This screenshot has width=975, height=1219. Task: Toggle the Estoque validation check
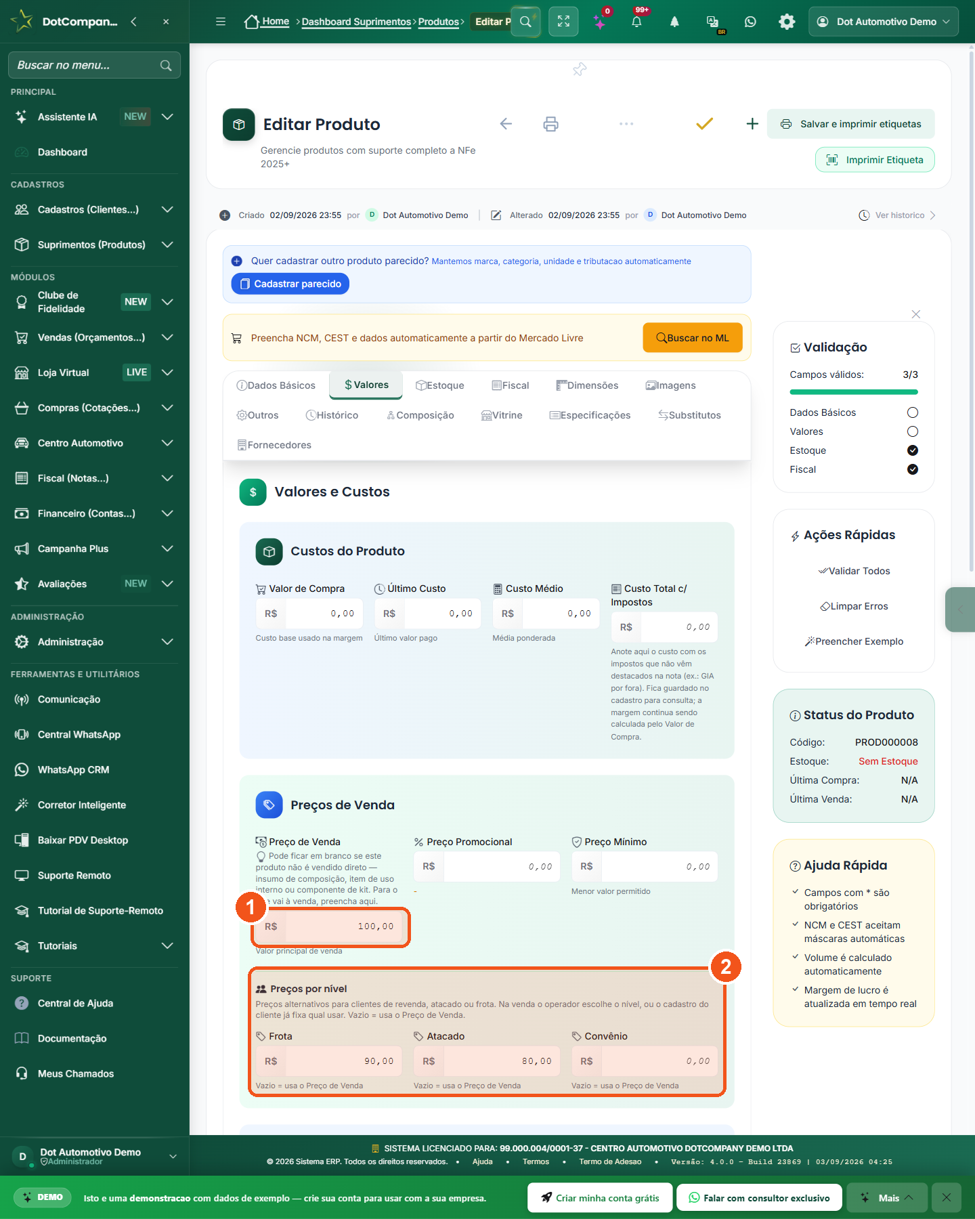[x=913, y=450]
